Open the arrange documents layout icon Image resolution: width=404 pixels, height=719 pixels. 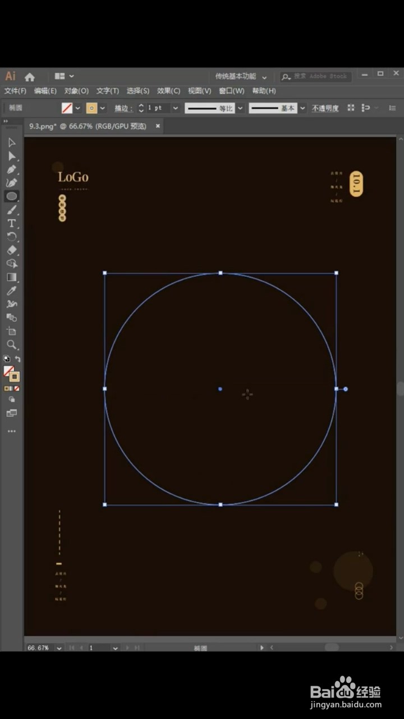[x=59, y=76]
